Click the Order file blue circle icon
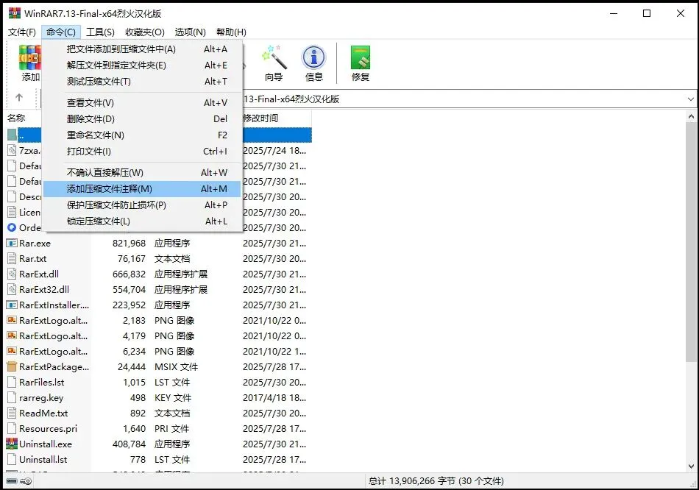 point(12,227)
